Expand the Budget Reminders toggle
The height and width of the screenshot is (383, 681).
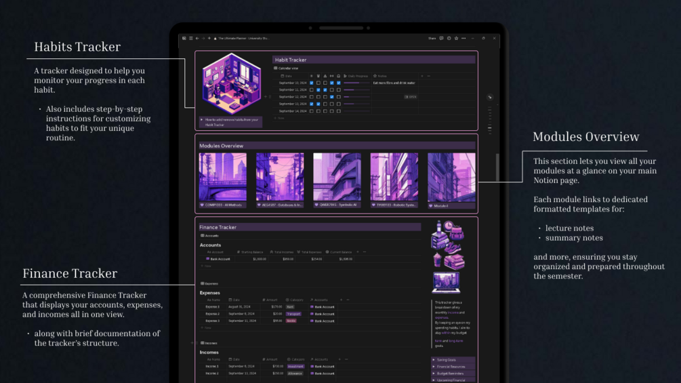click(434, 374)
